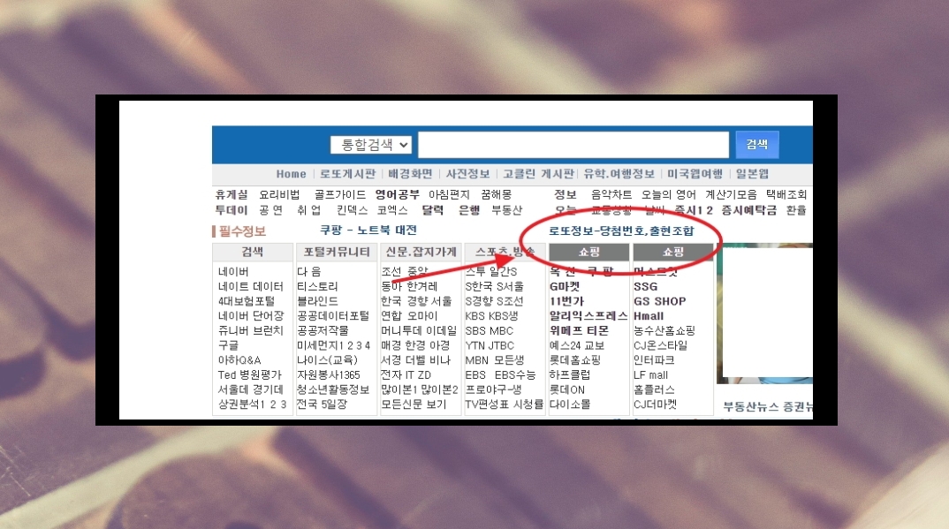Open the 자원봉사1365 link
Screen dimensions: 949x529
(329, 374)
